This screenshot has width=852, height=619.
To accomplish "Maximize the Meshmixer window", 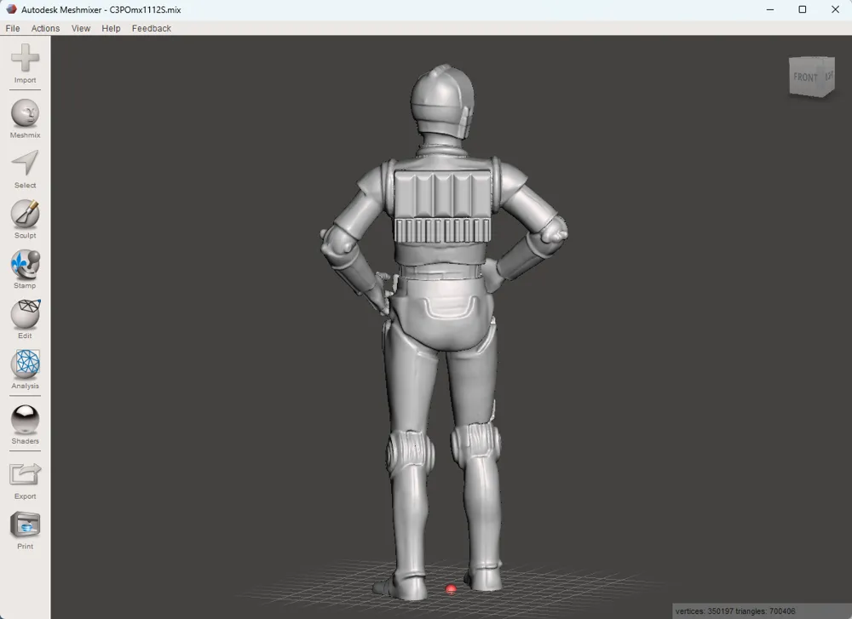I will pyautogui.click(x=802, y=9).
